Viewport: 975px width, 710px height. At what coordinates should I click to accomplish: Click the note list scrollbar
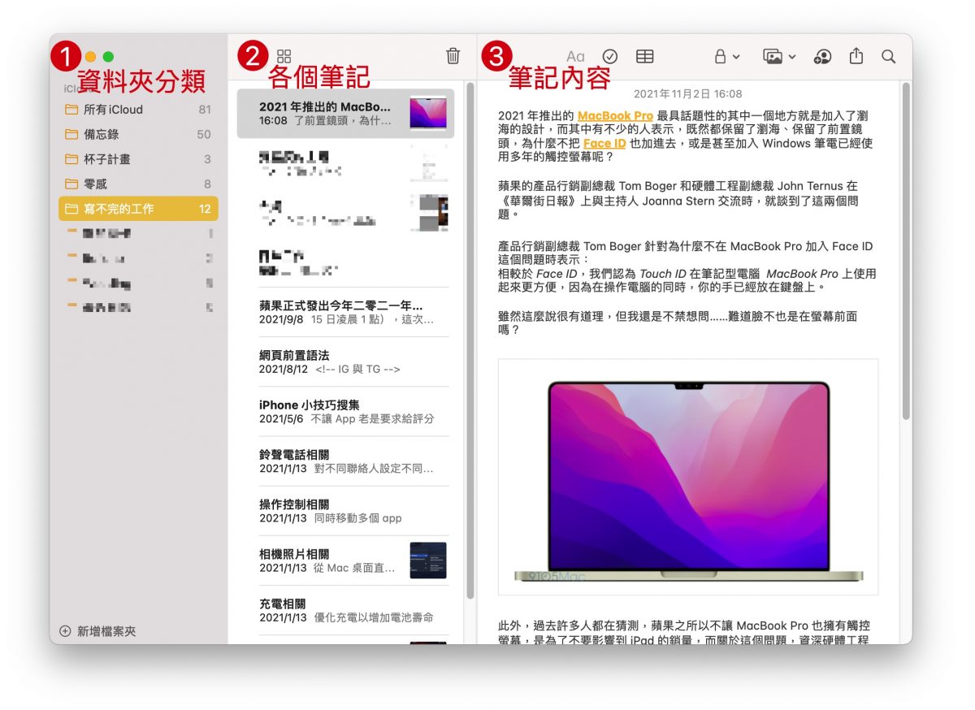(470, 341)
